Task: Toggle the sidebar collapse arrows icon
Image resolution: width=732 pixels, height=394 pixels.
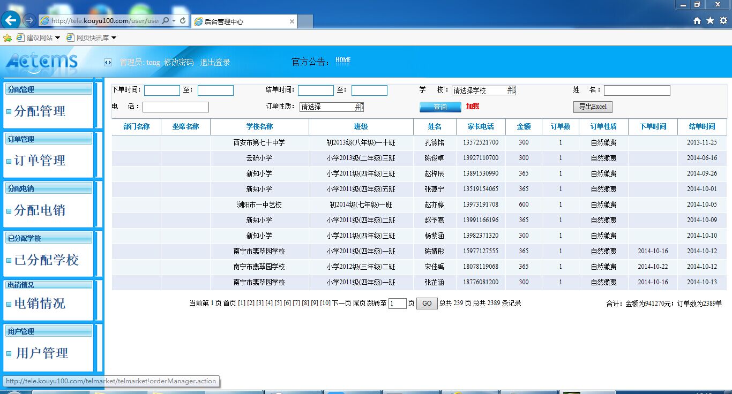Action: [108, 63]
